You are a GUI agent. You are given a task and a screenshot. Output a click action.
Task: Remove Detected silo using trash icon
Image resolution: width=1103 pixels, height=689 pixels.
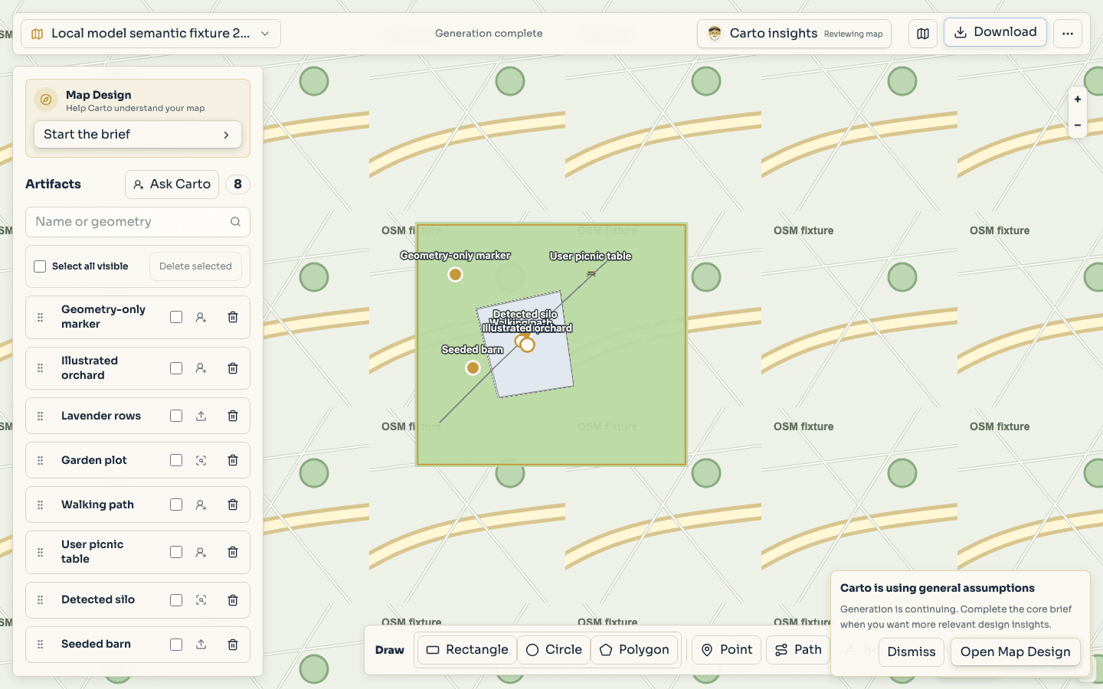[x=233, y=600]
